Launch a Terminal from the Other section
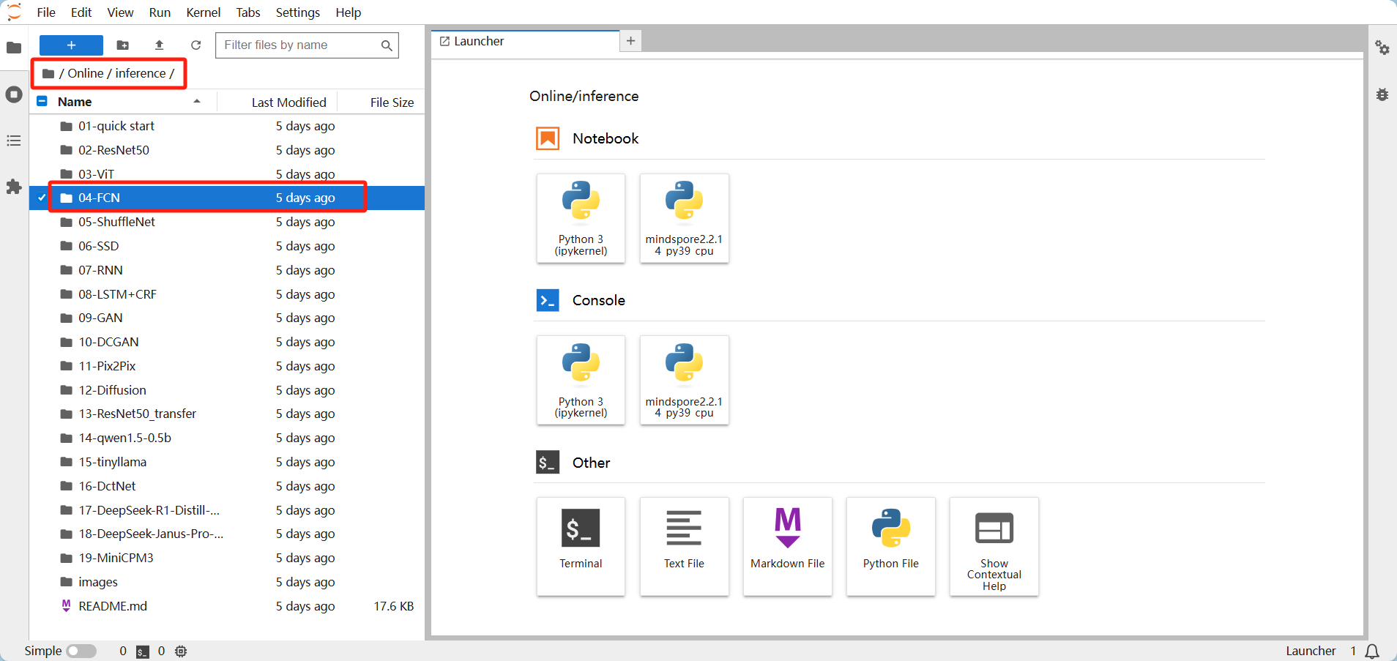Viewport: 1397px width, 661px height. (x=581, y=545)
